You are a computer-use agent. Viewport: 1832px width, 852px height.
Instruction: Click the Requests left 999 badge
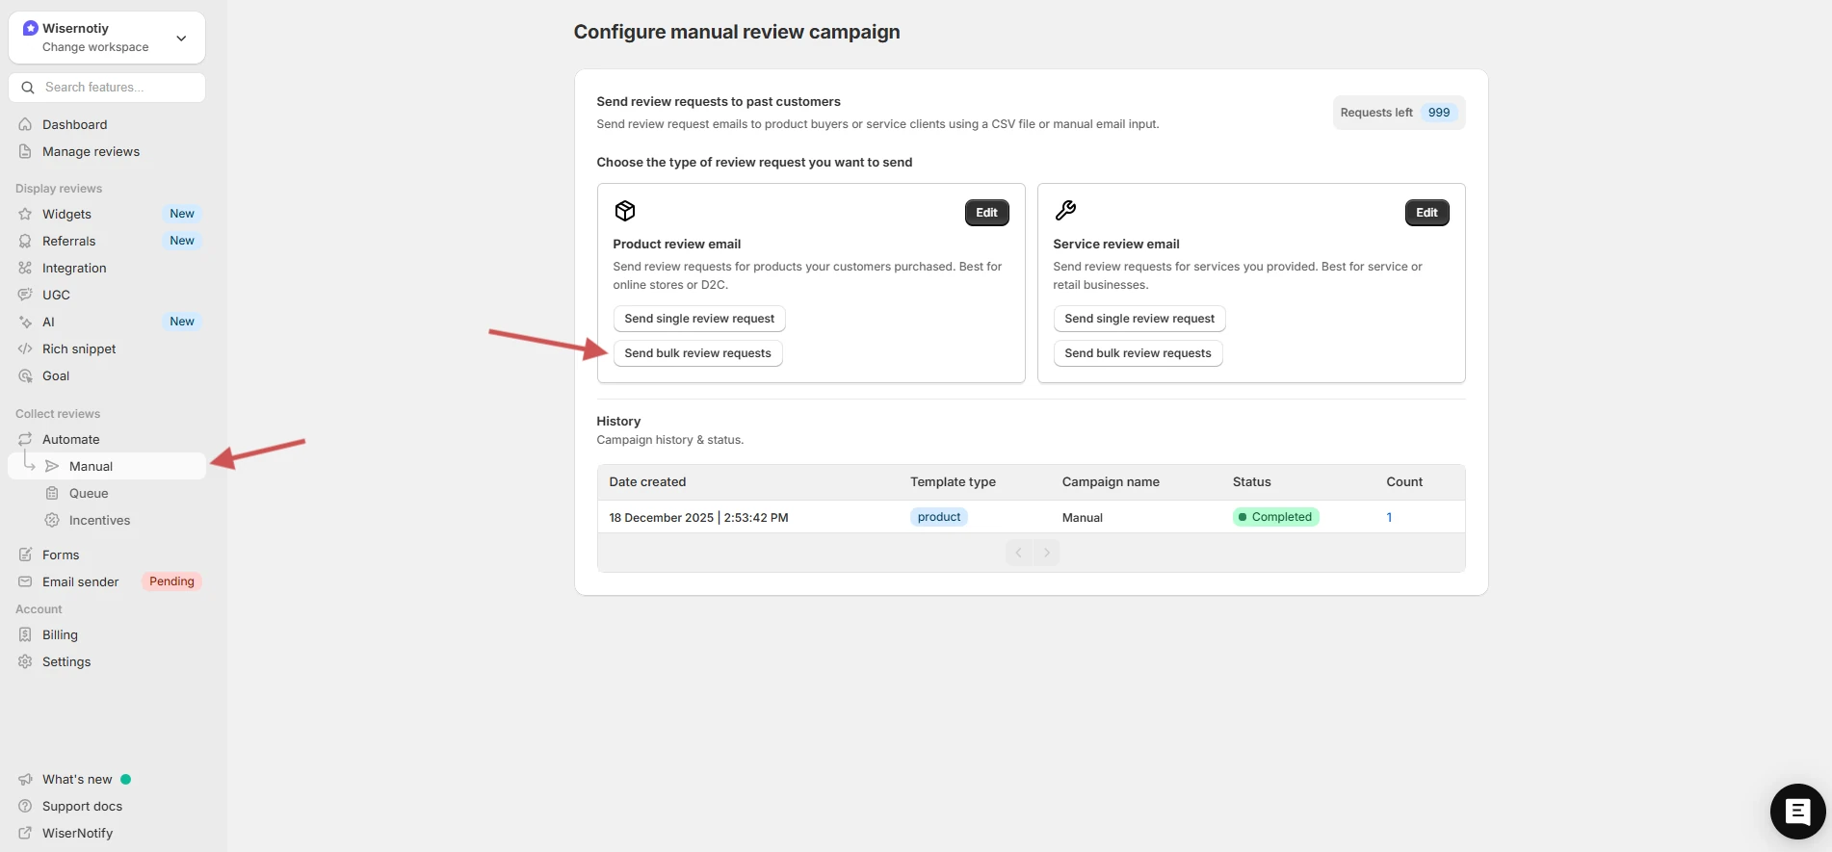pos(1399,113)
